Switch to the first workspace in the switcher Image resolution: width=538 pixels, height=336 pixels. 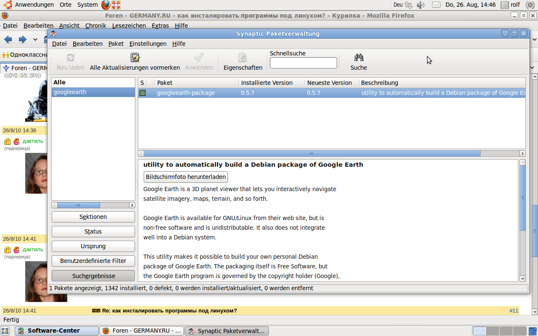479,331
